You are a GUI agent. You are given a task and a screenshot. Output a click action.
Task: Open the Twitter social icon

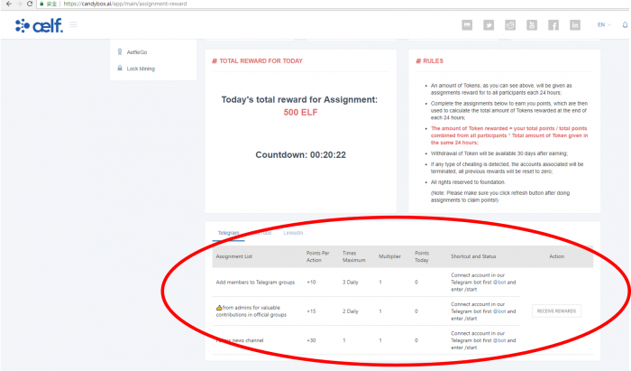(x=489, y=25)
